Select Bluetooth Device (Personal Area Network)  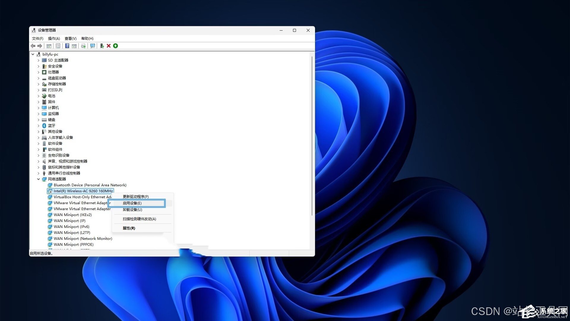[x=90, y=185]
